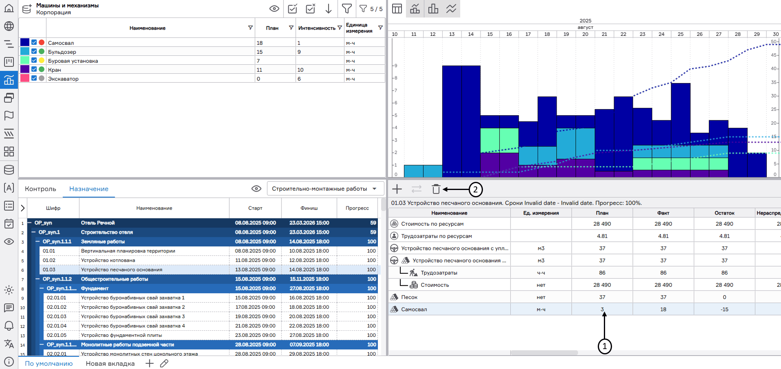781x369 pixels.
Task: Click the plus add icon above resource details
Action: (397, 189)
